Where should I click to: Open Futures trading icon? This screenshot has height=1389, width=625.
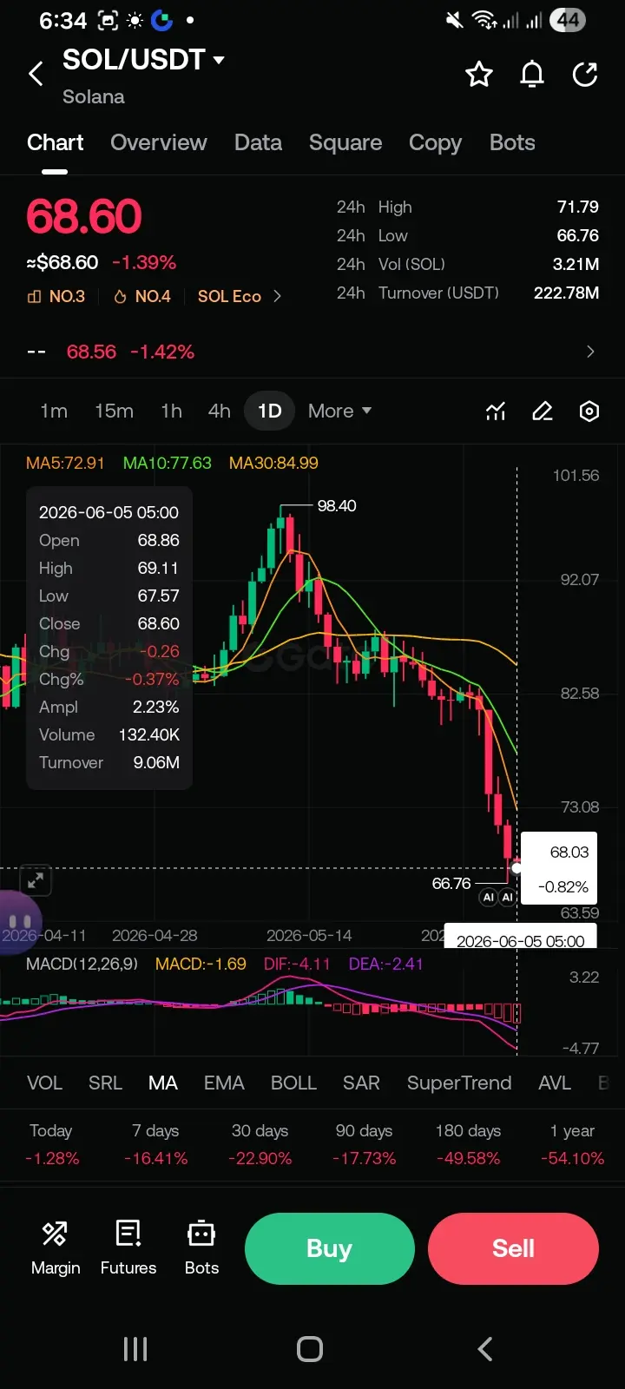128,1247
